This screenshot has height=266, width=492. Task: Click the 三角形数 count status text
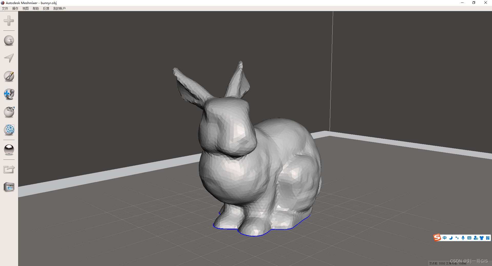click(x=456, y=263)
